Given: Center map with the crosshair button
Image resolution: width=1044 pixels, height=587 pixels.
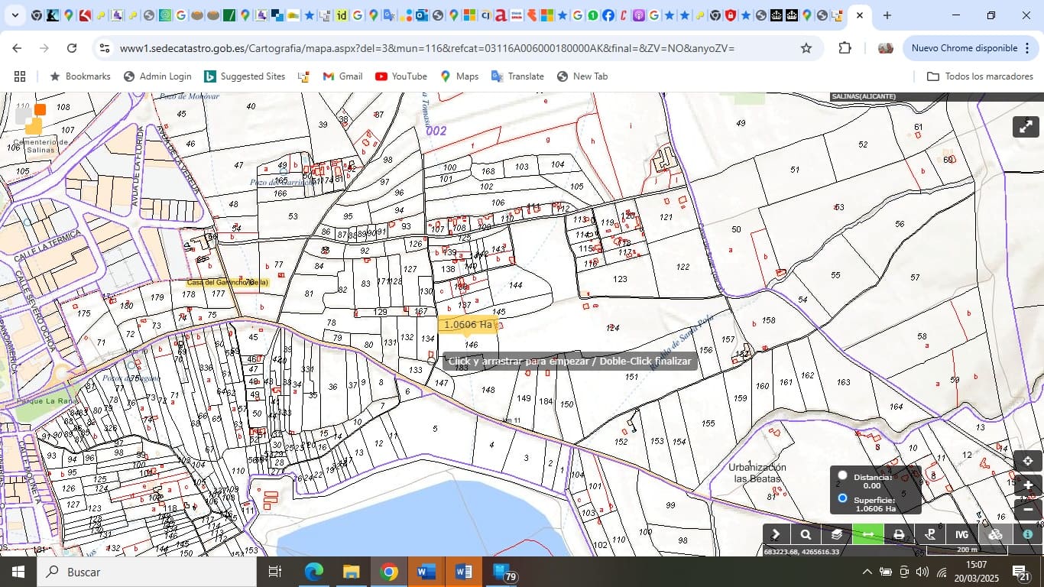Looking at the screenshot, I should pyautogui.click(x=1028, y=461).
